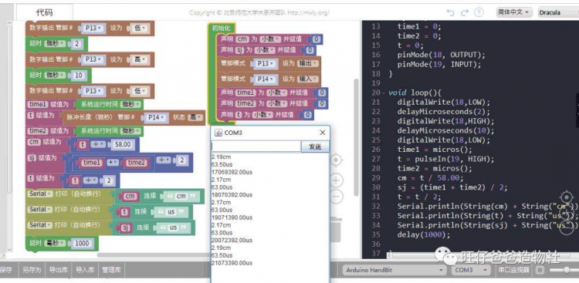The height and width of the screenshot is (283, 579).
Task: Click the block workspace vertical scrollbar
Action: pos(356,136)
